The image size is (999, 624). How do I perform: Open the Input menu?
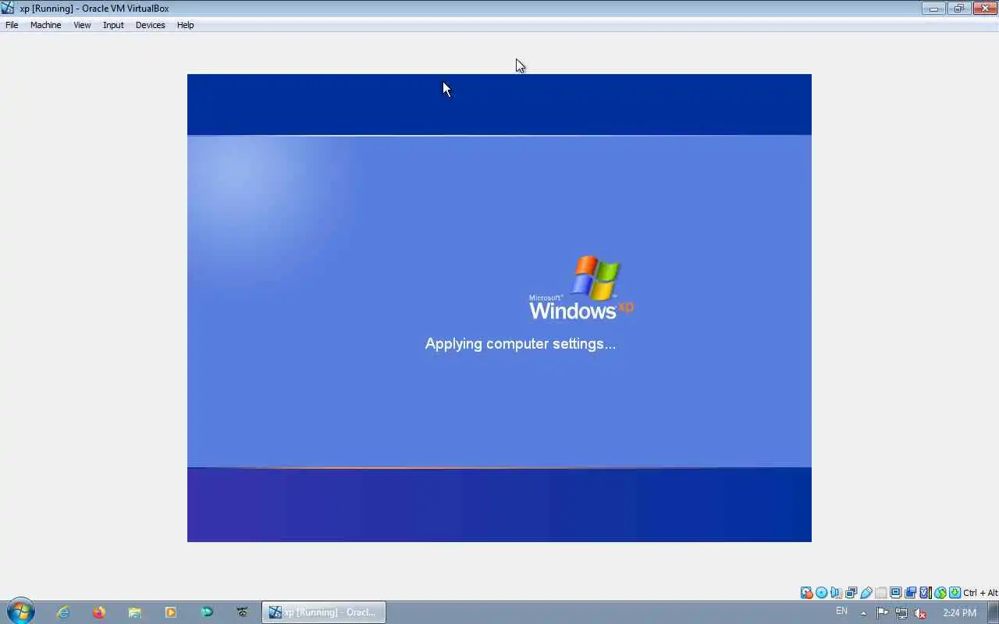(113, 25)
